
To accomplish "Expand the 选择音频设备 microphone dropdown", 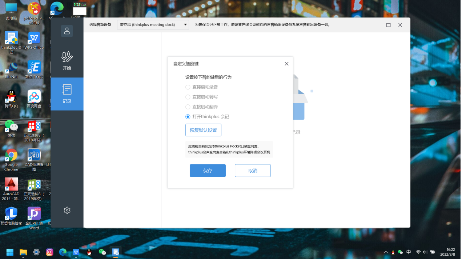I will (153, 25).
